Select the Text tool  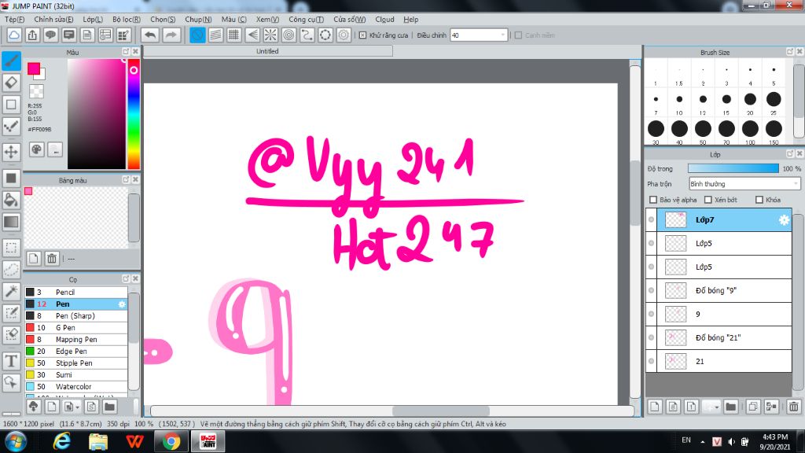coord(11,360)
